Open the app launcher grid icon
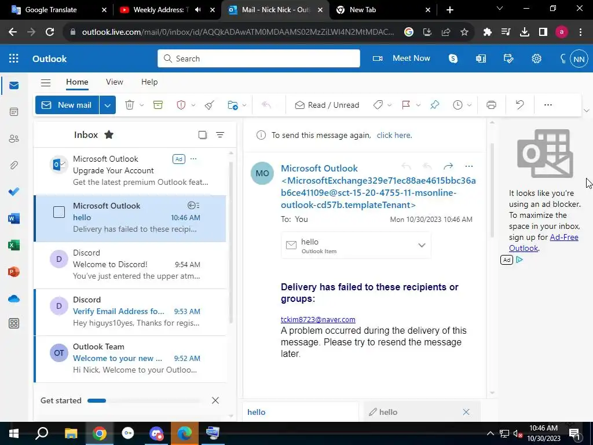Image resolution: width=593 pixels, height=445 pixels. [14, 59]
